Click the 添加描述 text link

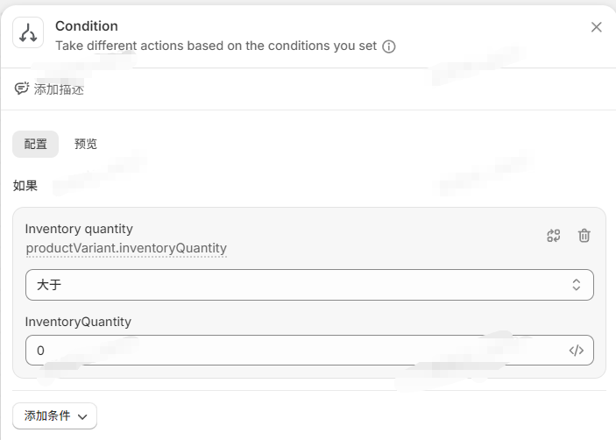[x=59, y=89]
